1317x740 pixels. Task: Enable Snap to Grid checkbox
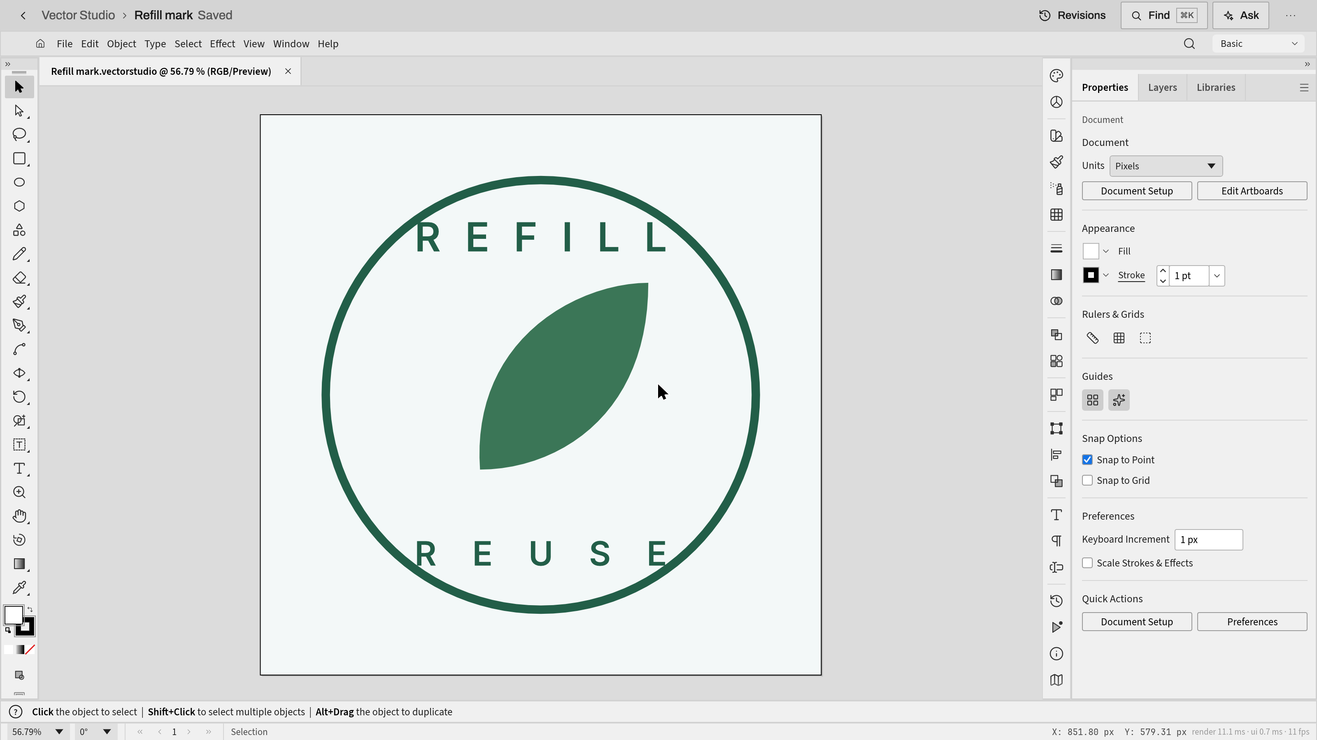[1087, 480]
